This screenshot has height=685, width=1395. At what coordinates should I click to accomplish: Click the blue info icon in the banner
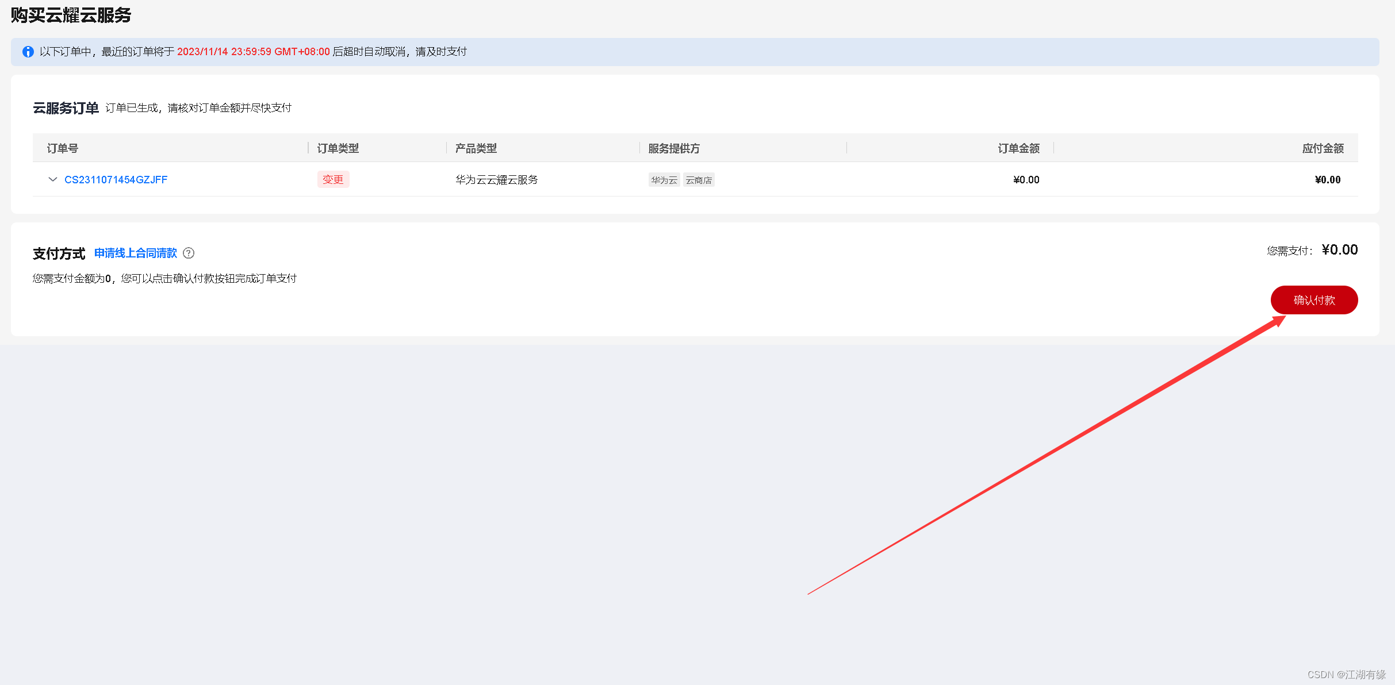click(28, 52)
